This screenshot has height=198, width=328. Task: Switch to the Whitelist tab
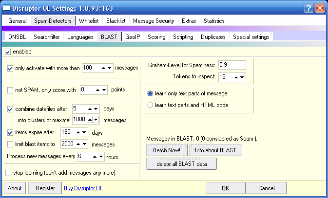tap(89, 21)
